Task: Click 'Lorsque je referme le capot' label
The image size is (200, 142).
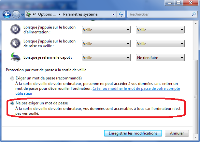Action: (x=48, y=57)
